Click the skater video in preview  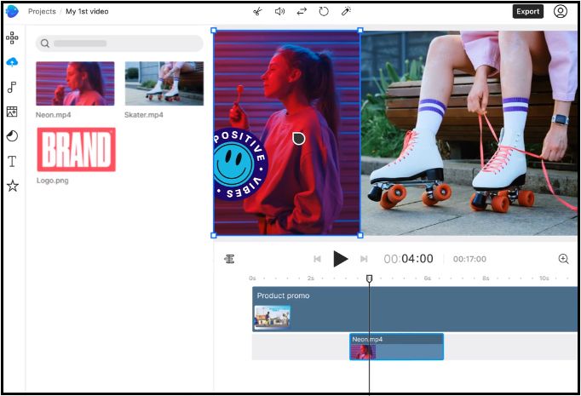(469, 133)
